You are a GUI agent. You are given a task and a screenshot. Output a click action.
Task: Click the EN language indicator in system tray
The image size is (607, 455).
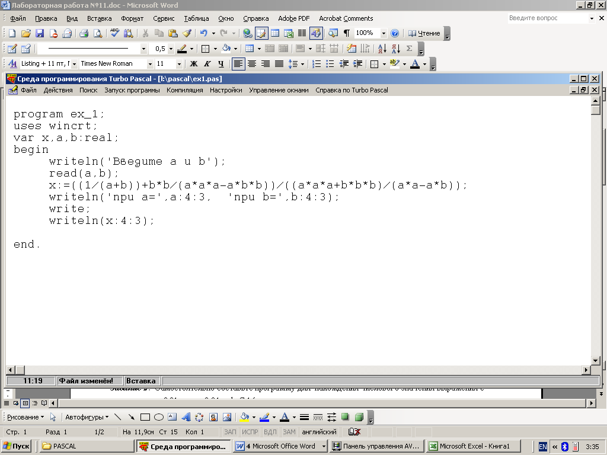[543, 447]
